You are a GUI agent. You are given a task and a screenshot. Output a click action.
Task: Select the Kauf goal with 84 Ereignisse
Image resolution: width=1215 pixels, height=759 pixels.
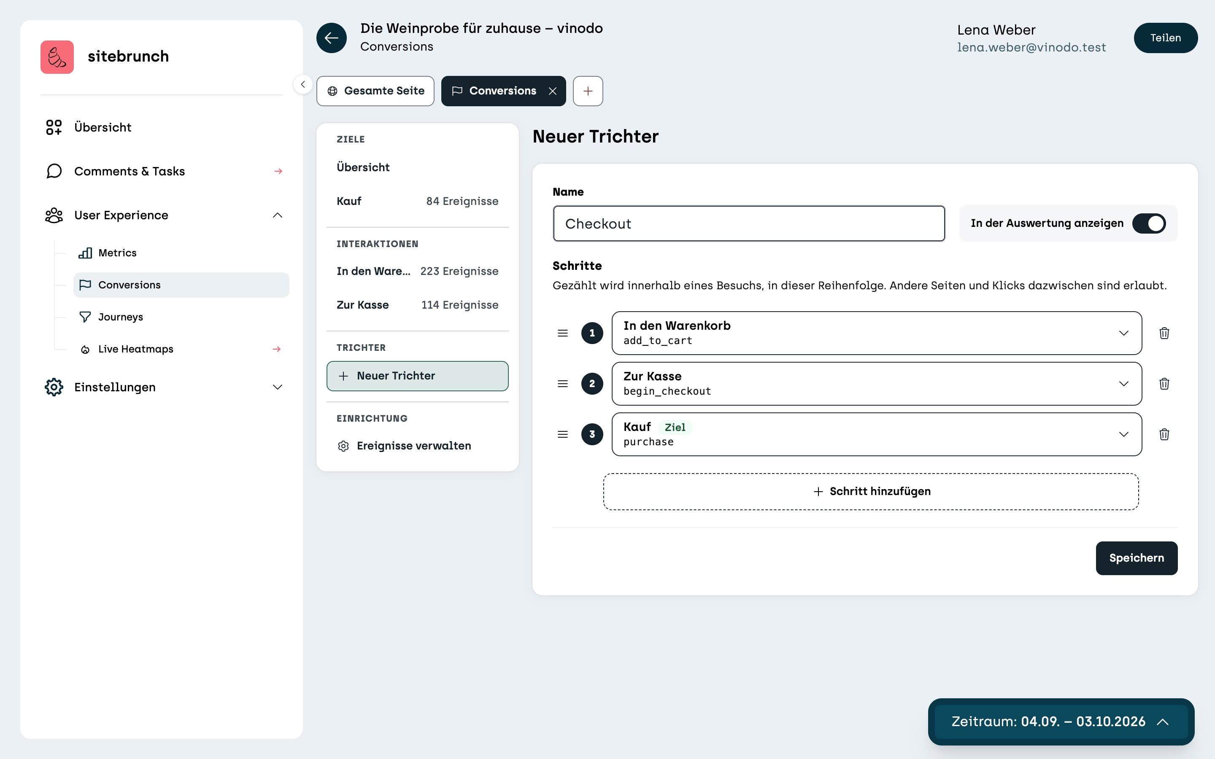tap(417, 201)
